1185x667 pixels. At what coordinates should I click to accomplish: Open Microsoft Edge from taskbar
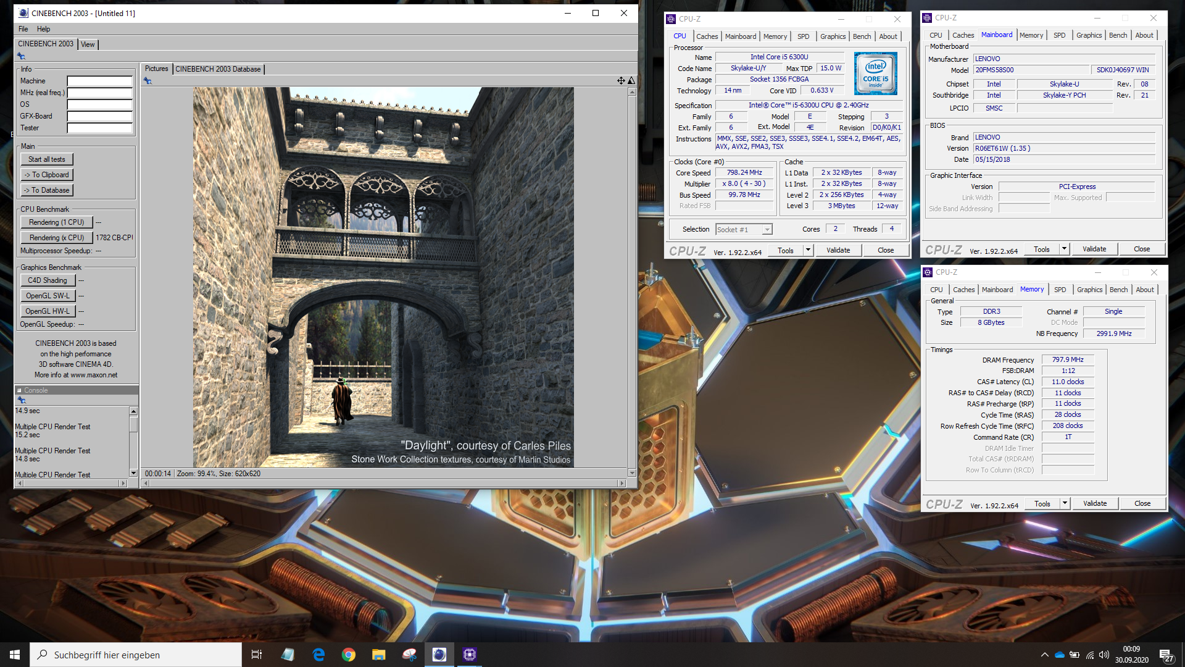coord(318,655)
